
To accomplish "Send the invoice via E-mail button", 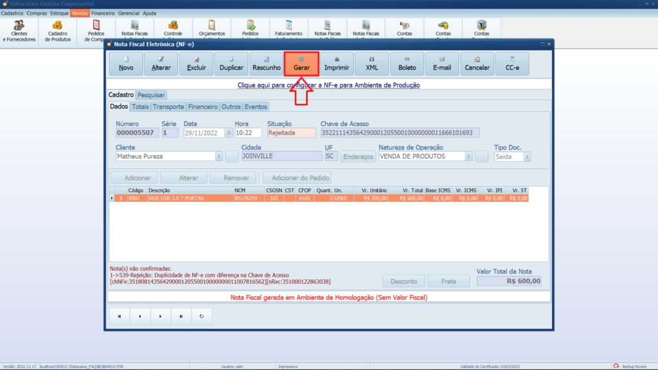I will click(442, 64).
